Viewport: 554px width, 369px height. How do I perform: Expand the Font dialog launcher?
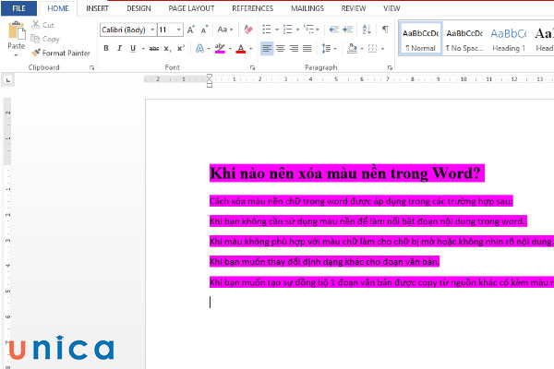click(x=252, y=67)
